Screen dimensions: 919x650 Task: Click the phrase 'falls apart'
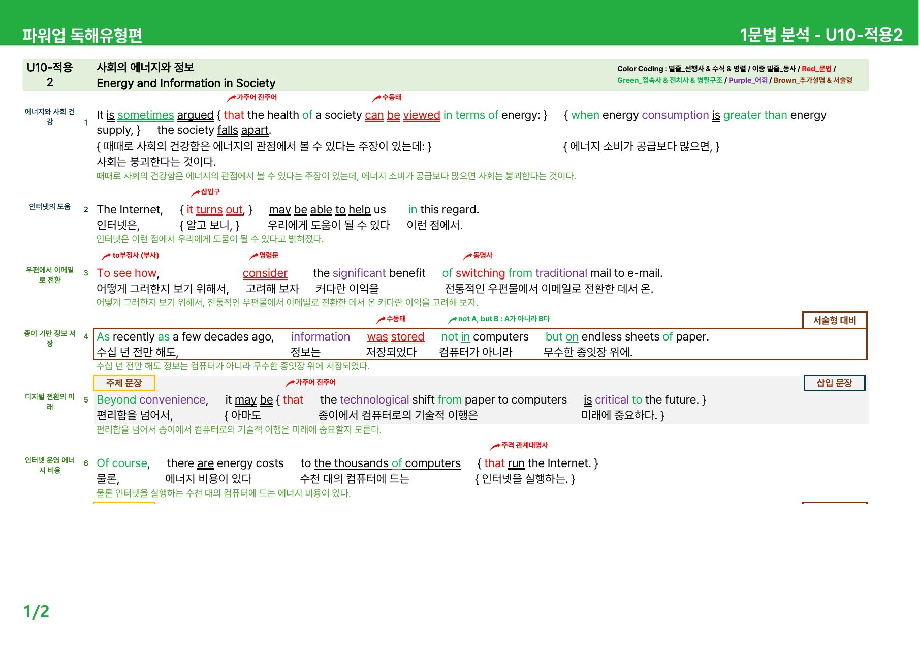click(x=243, y=130)
